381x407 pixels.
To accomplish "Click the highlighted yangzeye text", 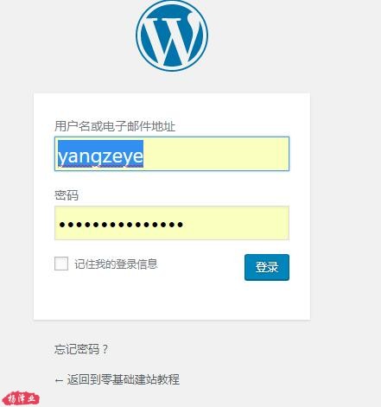I will (x=100, y=154).
